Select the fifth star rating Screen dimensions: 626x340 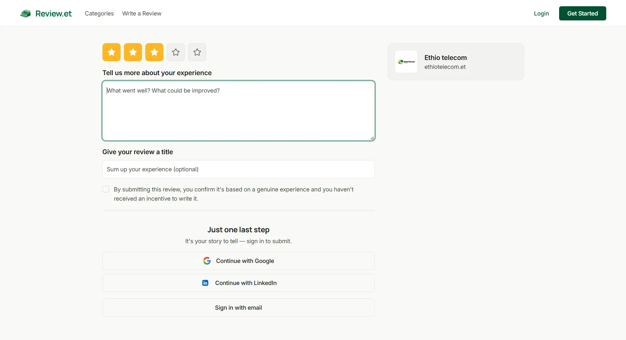pos(197,52)
